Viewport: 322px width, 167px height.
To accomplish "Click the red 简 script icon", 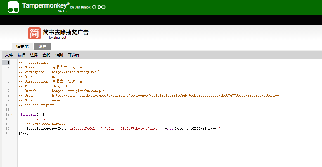I will (x=34, y=33).
